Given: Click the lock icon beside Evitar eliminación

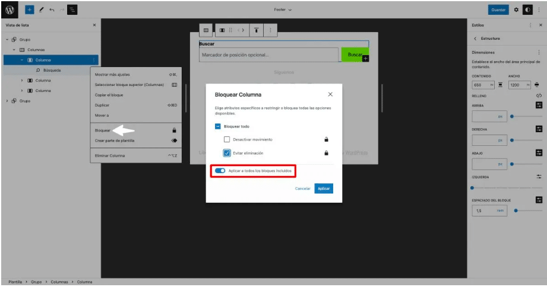Looking at the screenshot, I should click(326, 153).
